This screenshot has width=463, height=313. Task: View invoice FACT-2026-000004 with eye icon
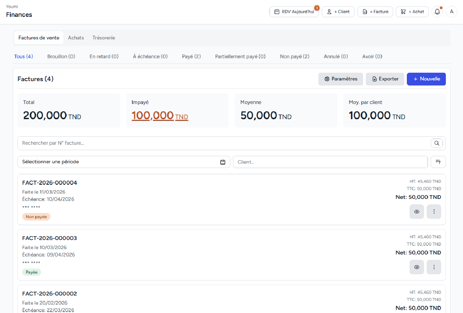(x=417, y=212)
